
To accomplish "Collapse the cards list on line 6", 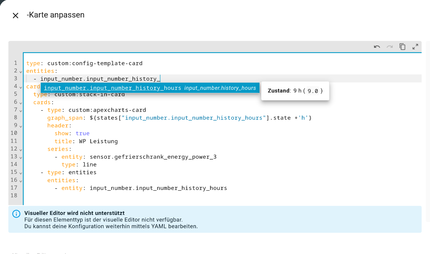I will coord(21,102).
